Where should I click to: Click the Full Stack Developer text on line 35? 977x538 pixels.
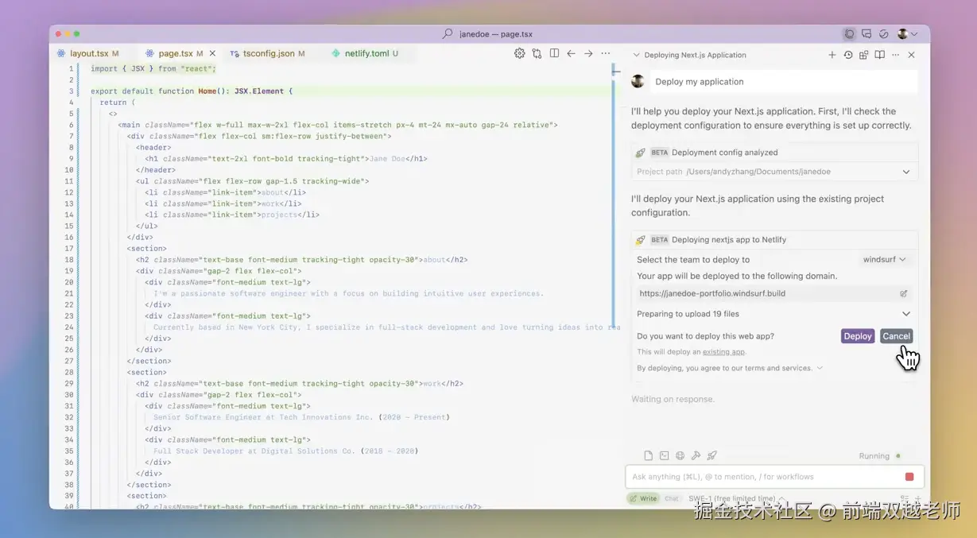pos(285,451)
